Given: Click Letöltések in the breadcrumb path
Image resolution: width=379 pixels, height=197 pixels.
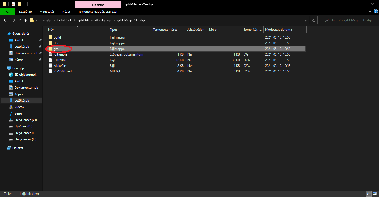Looking at the screenshot, I should coord(64,20).
